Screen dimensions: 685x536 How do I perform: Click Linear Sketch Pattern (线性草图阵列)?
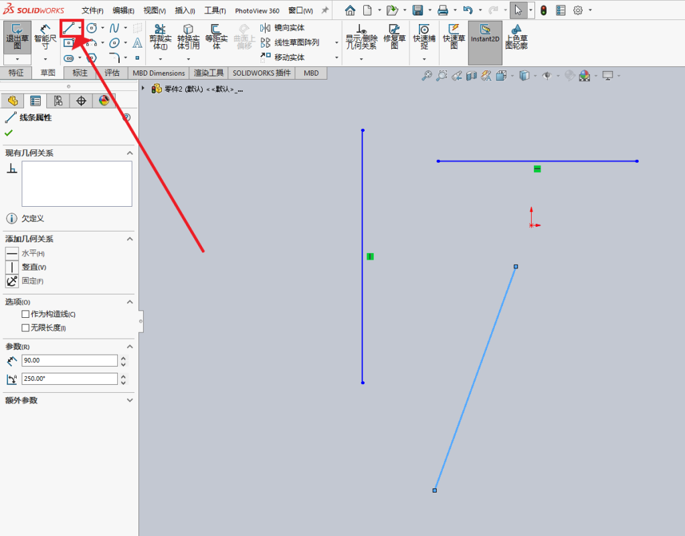click(x=290, y=42)
